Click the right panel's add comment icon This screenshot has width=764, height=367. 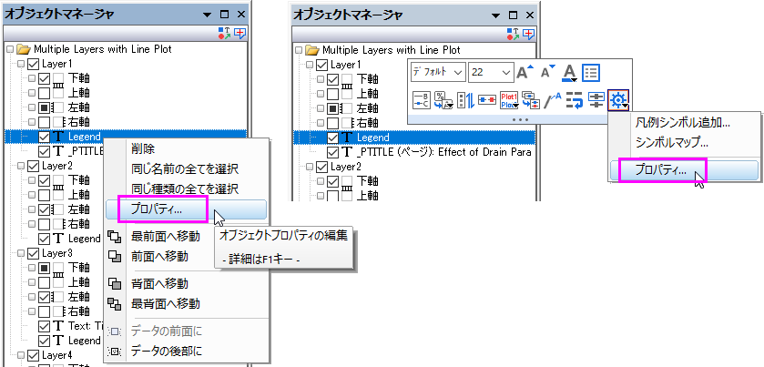(x=529, y=33)
